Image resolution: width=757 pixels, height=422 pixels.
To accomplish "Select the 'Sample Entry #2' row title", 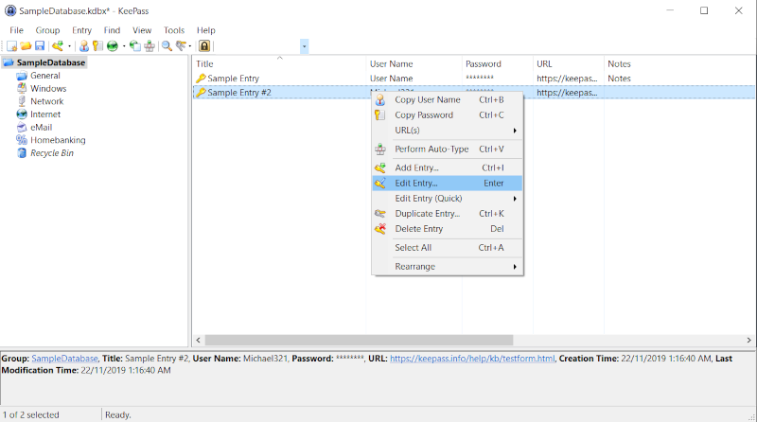I will coord(239,92).
